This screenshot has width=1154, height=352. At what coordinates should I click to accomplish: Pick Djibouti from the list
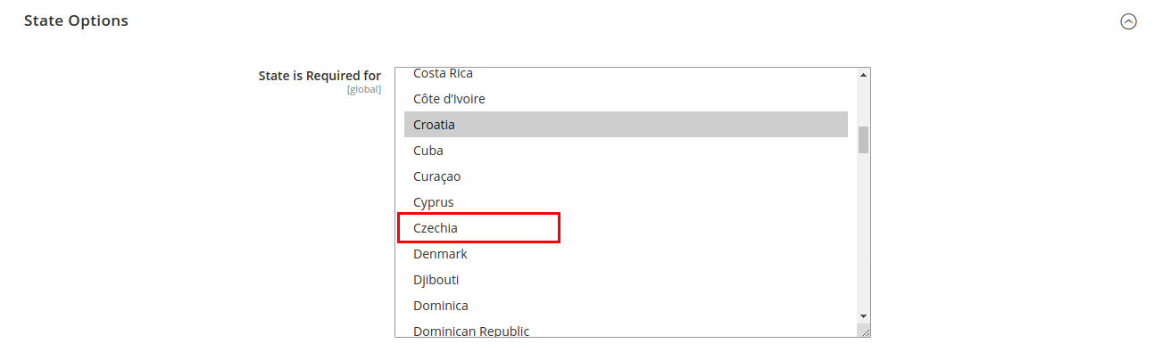click(x=626, y=280)
